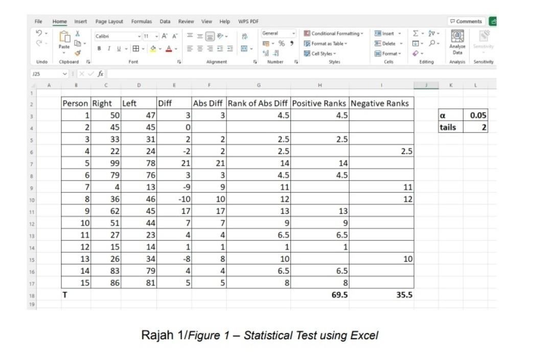Toggle bold formatting on selected cell
Image resolution: width=552 pixels, height=357 pixels.
(x=99, y=48)
